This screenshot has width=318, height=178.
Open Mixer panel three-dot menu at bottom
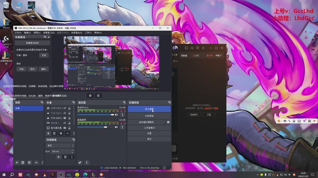point(87,163)
